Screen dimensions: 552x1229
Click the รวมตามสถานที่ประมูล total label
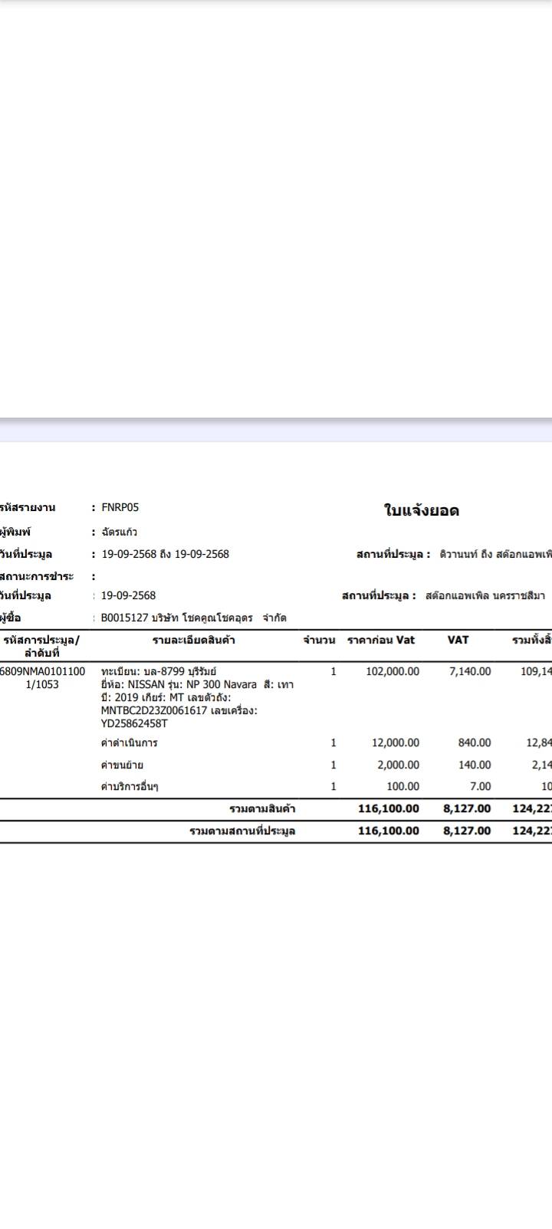point(242,831)
